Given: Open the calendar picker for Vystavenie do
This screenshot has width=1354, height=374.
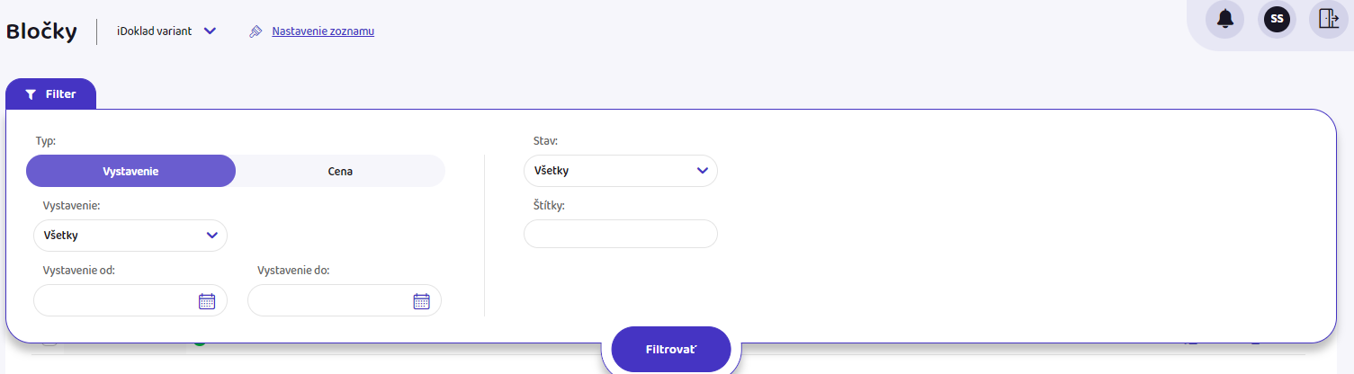Looking at the screenshot, I should 421,301.
